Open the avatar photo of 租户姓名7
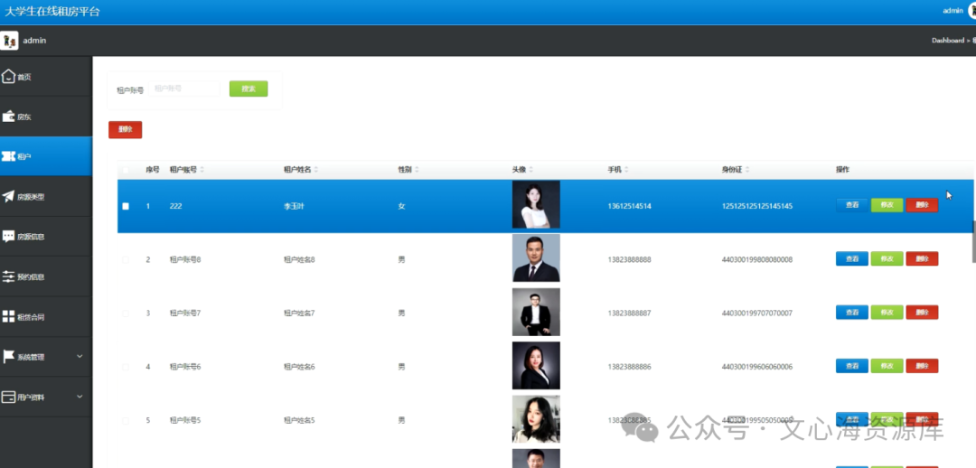The image size is (976, 468). (536, 312)
